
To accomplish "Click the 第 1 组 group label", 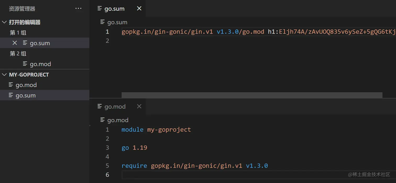I will point(18,33).
